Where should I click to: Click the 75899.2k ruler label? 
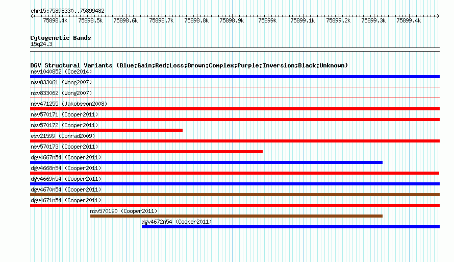(338, 20)
